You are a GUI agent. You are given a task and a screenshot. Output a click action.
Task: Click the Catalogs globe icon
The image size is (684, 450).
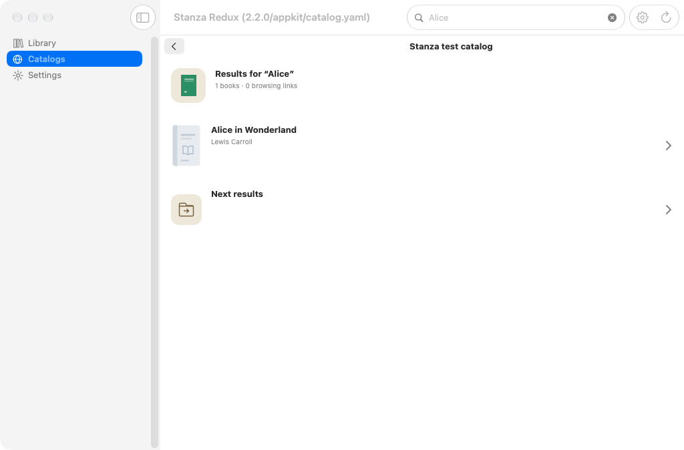pyautogui.click(x=18, y=59)
